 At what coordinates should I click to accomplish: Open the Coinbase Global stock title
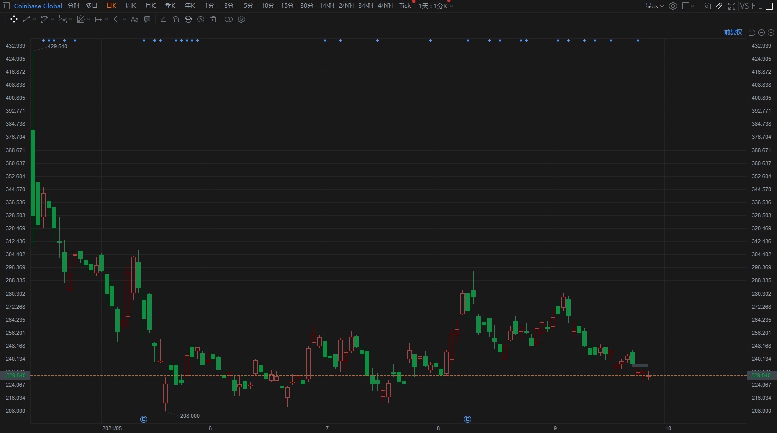(38, 6)
